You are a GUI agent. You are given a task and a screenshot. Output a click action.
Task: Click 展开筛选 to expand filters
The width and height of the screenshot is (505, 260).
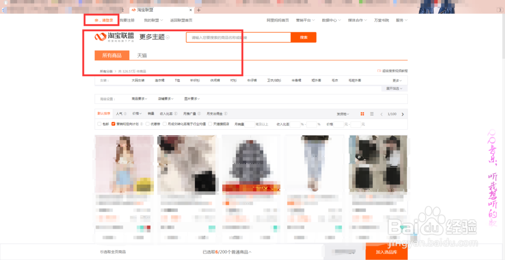coord(394,88)
